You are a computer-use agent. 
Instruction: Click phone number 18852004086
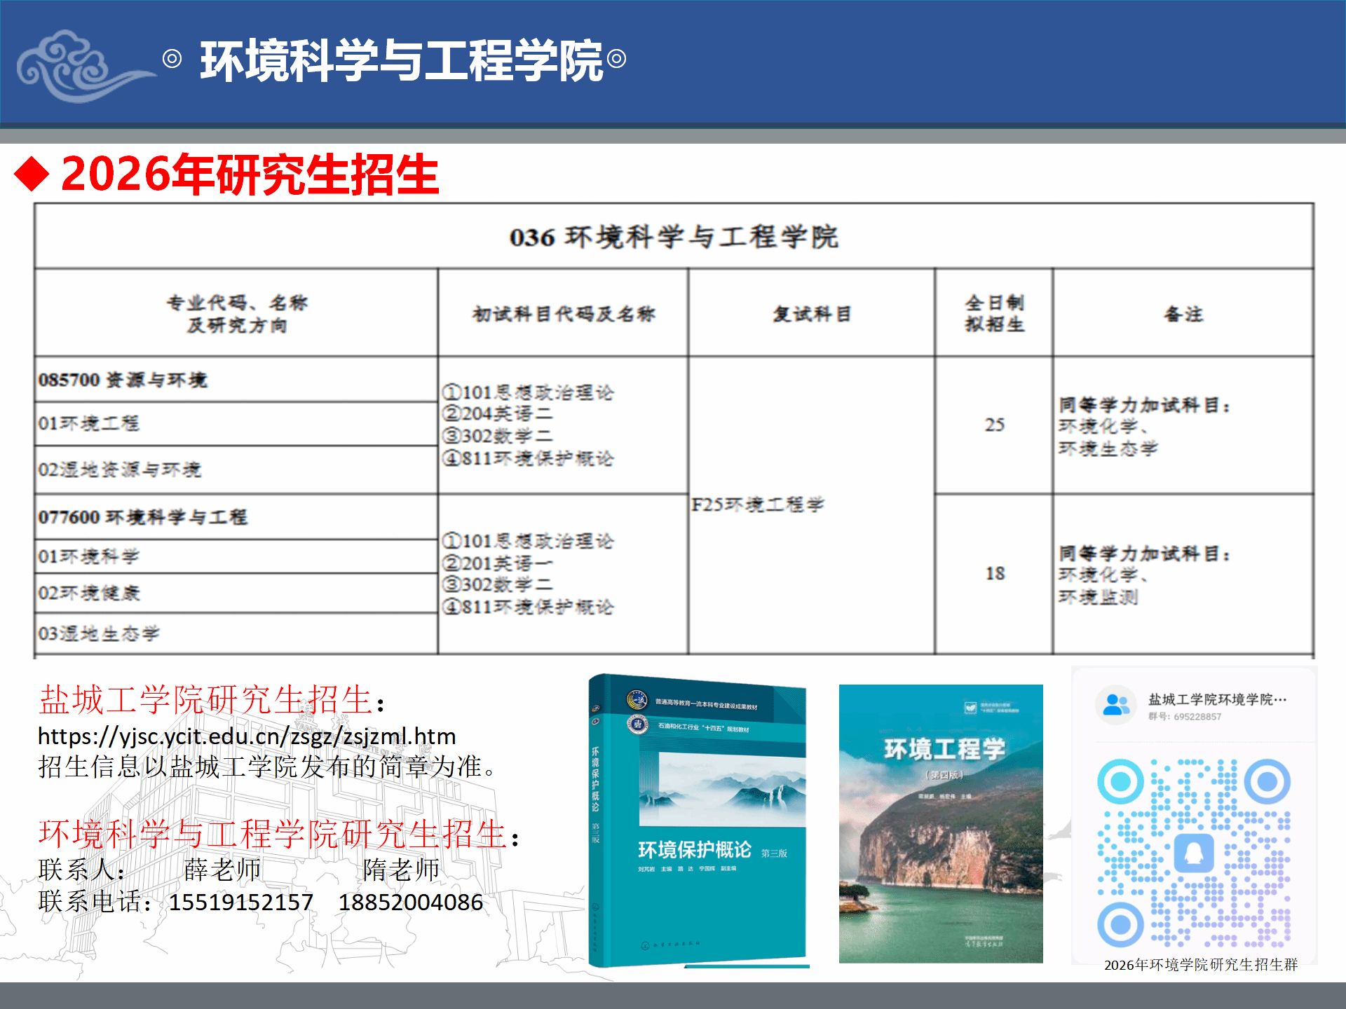[411, 902]
